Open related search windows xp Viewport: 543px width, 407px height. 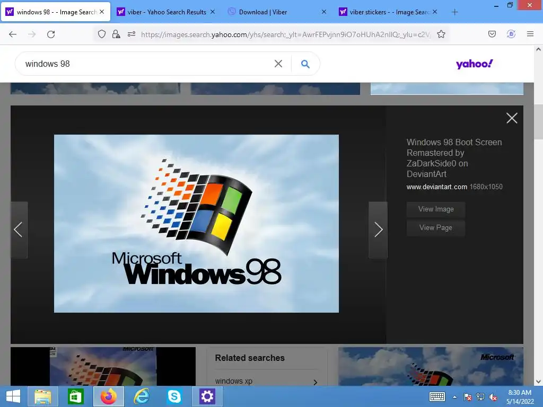[x=234, y=381]
